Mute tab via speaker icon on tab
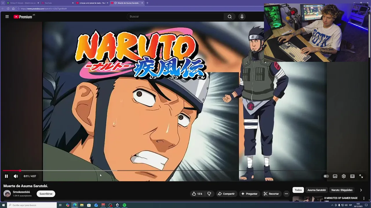Image resolution: width=371 pixels, height=208 pixels. click(x=115, y=3)
